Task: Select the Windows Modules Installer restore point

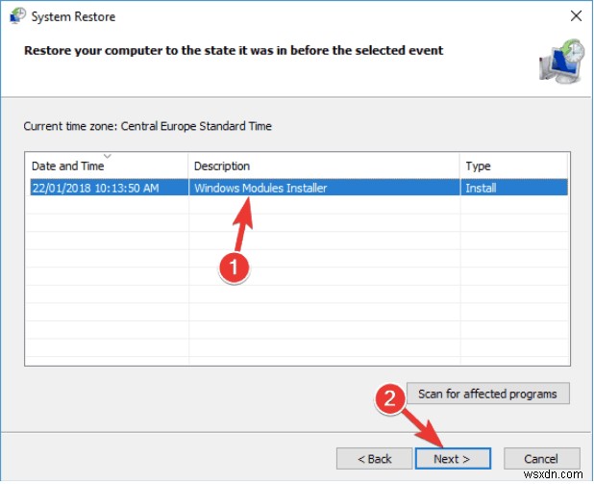Action: coord(260,188)
